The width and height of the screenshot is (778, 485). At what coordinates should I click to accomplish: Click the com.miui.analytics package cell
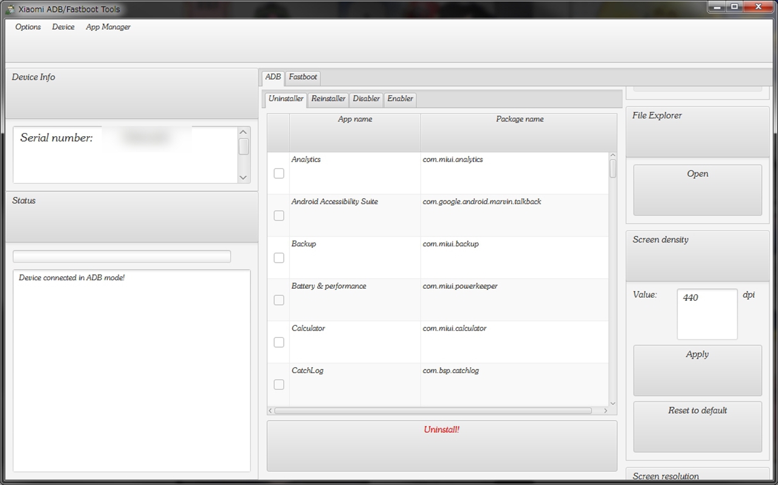(x=514, y=173)
